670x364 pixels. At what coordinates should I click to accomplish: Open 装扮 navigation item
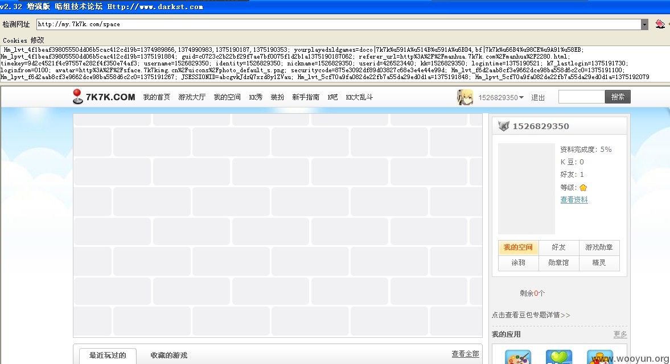coord(277,97)
